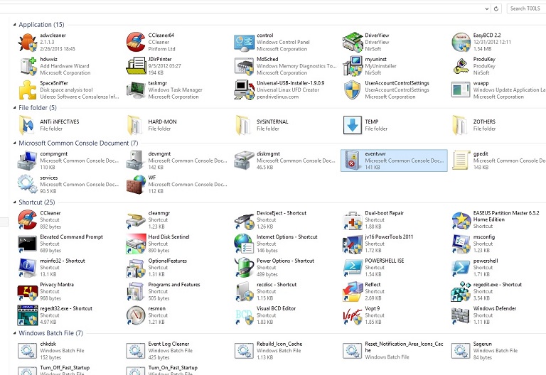Select the ANTI INFECTIVES folder

[28, 125]
